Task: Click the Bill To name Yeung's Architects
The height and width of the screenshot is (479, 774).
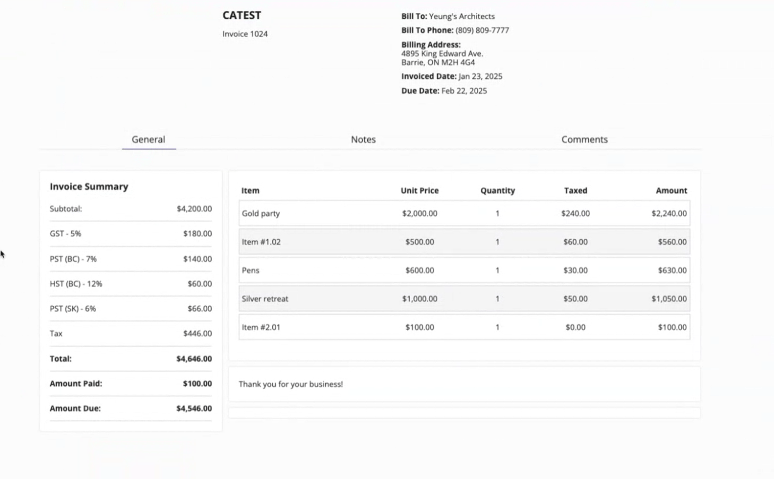Action: tap(461, 16)
